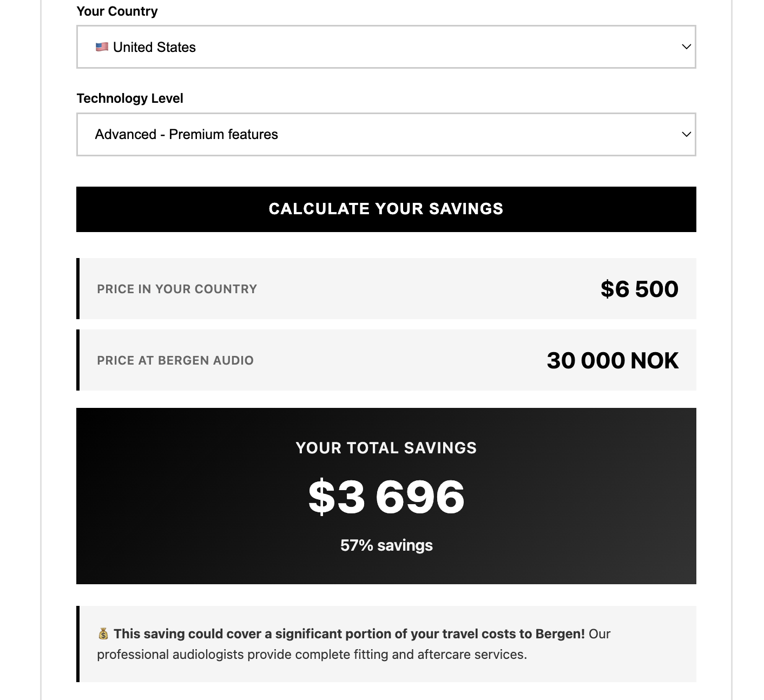Screen dimensions: 764x700
Task: Click the 30 000 NOK price value
Action: pos(612,360)
